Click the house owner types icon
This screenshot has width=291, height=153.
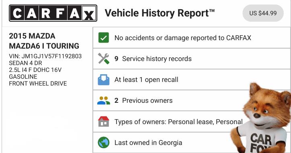104,121
